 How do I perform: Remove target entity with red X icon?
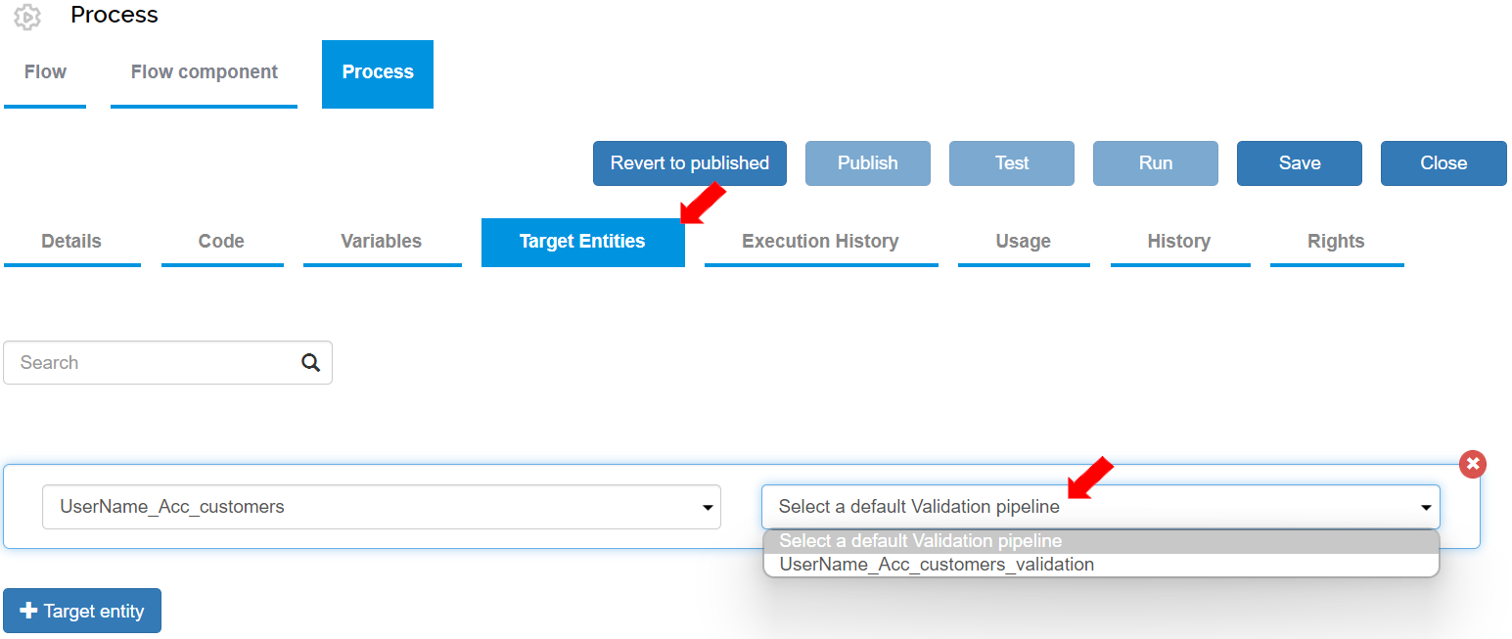[1473, 464]
